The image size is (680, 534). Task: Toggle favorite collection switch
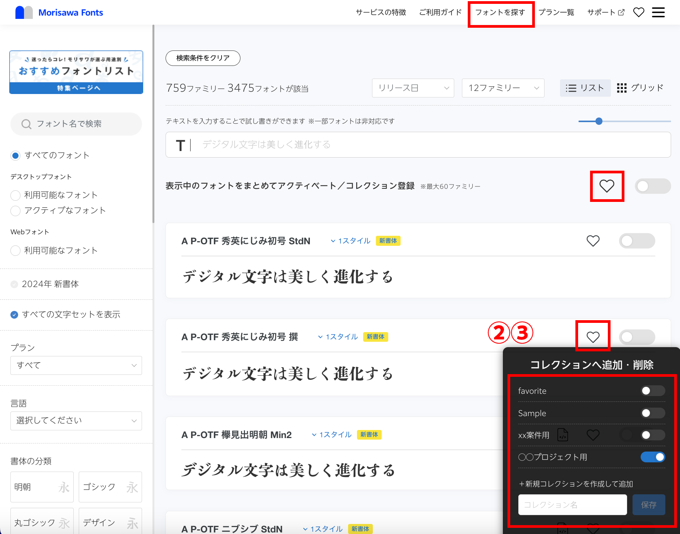click(653, 391)
